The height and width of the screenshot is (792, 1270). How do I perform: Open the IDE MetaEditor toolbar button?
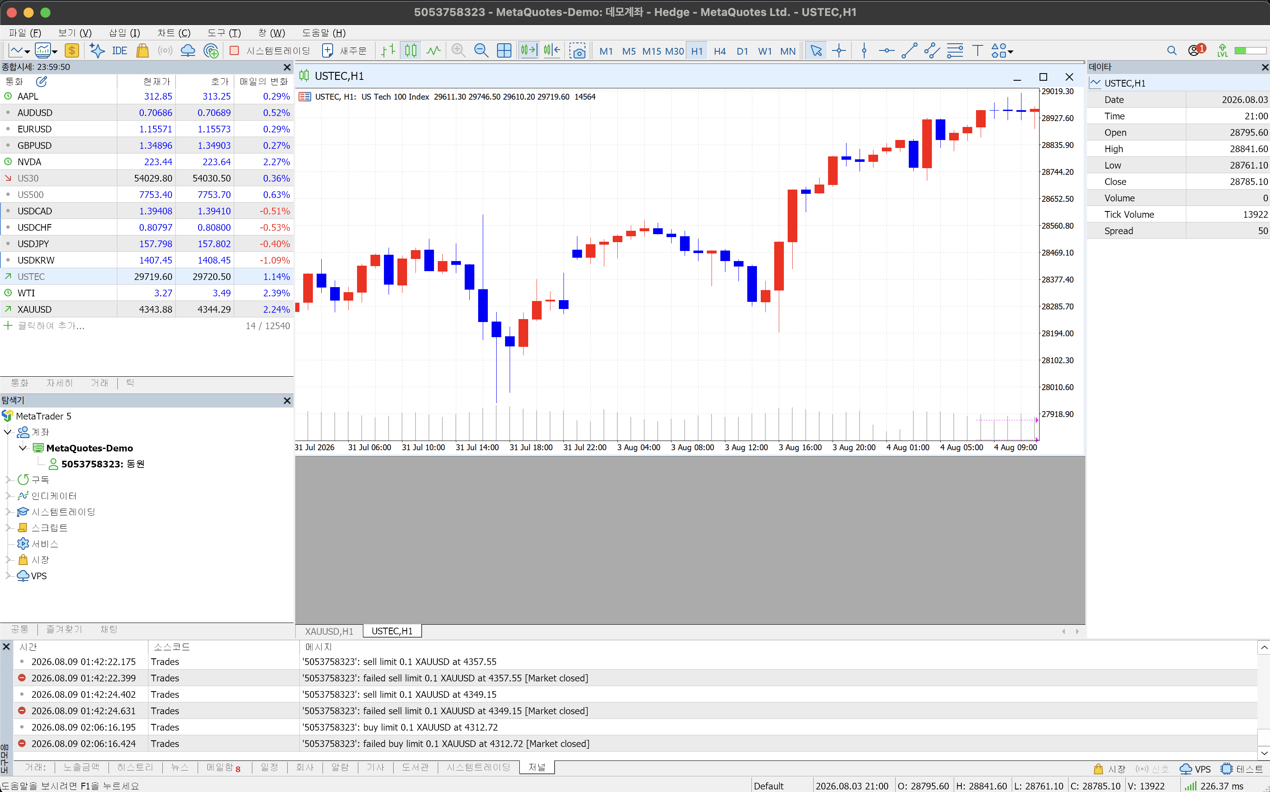click(x=119, y=51)
